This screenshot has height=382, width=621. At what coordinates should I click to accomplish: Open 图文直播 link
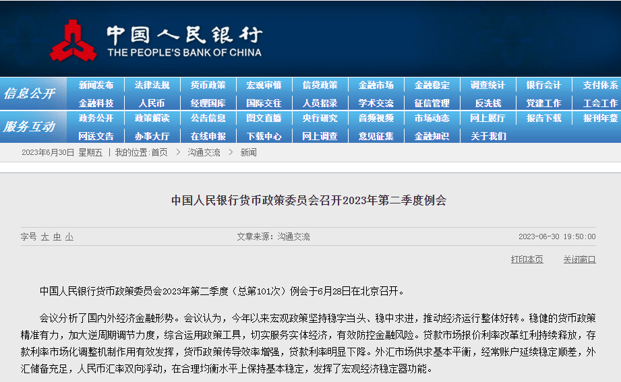coord(264,118)
